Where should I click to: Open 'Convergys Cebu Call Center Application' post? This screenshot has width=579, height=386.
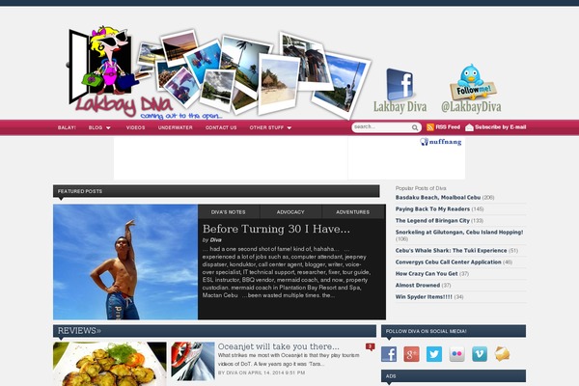449,262
